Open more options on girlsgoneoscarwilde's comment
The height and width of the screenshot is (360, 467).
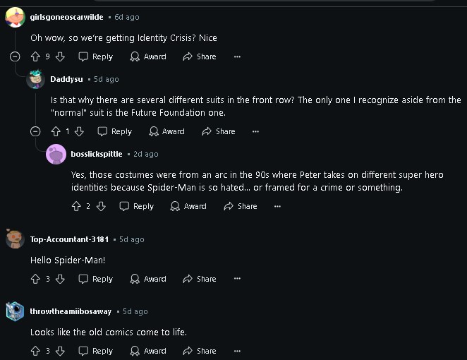pos(237,56)
